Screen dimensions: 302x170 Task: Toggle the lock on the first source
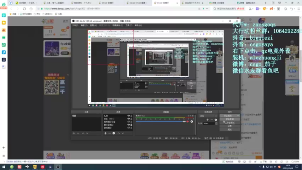131,116
